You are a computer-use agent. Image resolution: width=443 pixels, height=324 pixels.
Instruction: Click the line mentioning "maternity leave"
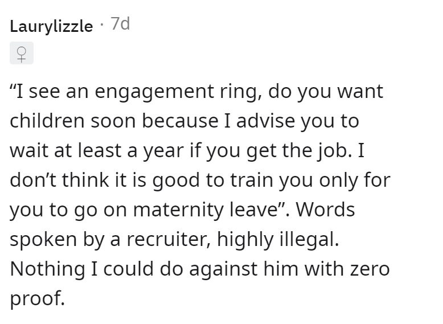point(182,210)
